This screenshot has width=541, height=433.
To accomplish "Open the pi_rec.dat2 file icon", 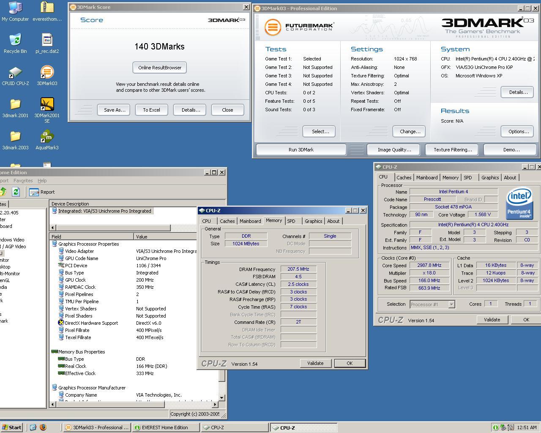I will point(47,44).
